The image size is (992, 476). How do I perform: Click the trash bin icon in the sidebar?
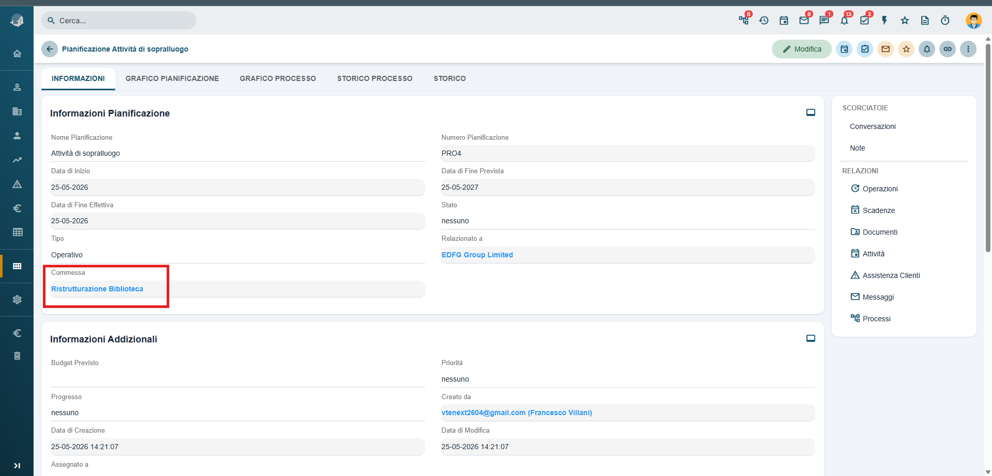[17, 356]
